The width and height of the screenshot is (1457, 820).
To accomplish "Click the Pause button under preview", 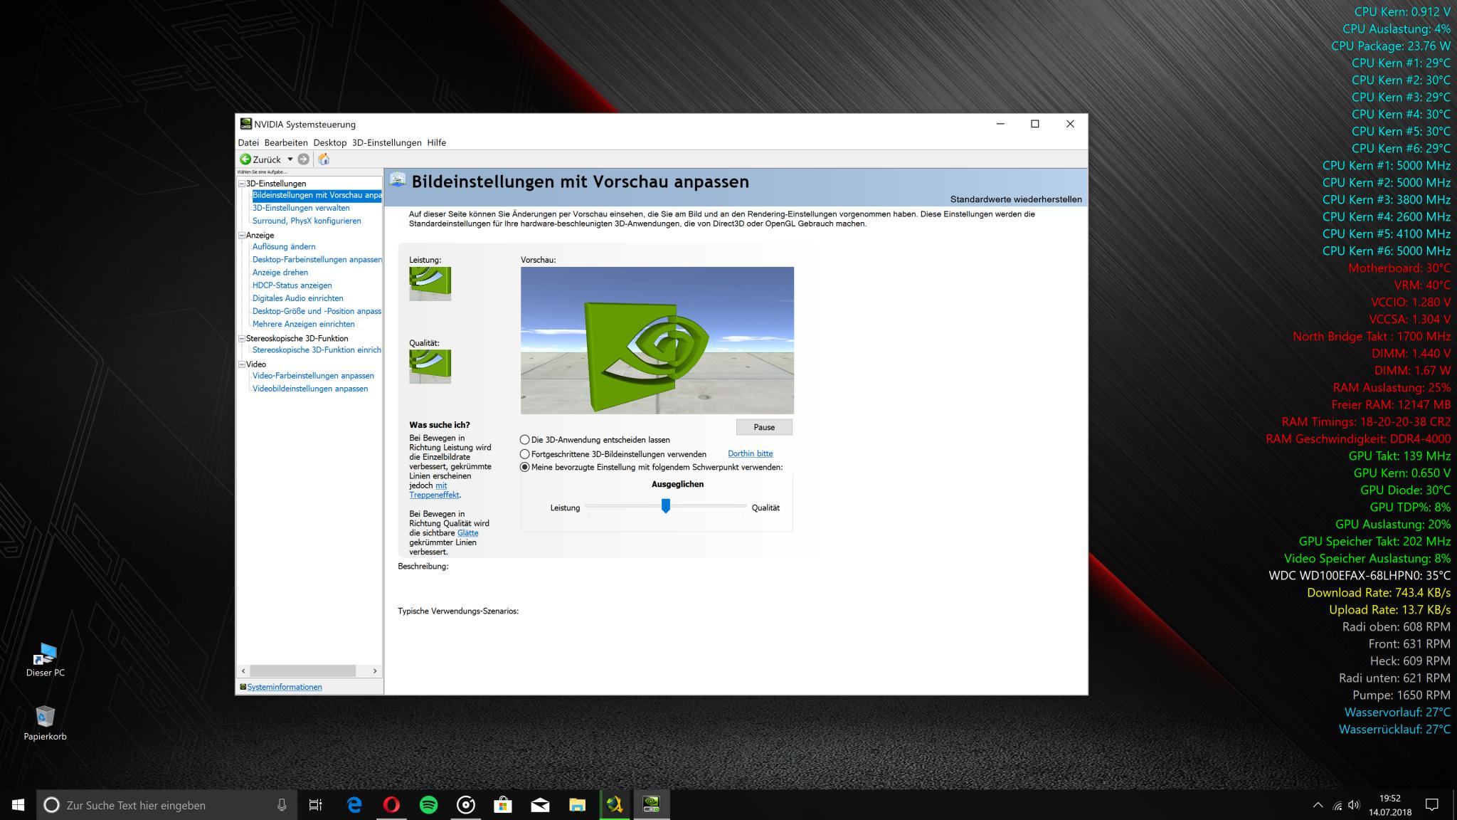I will 764,427.
